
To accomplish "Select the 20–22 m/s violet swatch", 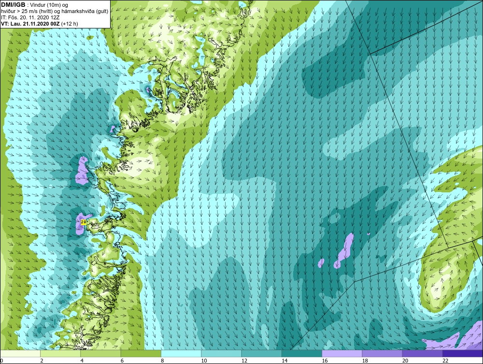I will [x=422, y=353].
